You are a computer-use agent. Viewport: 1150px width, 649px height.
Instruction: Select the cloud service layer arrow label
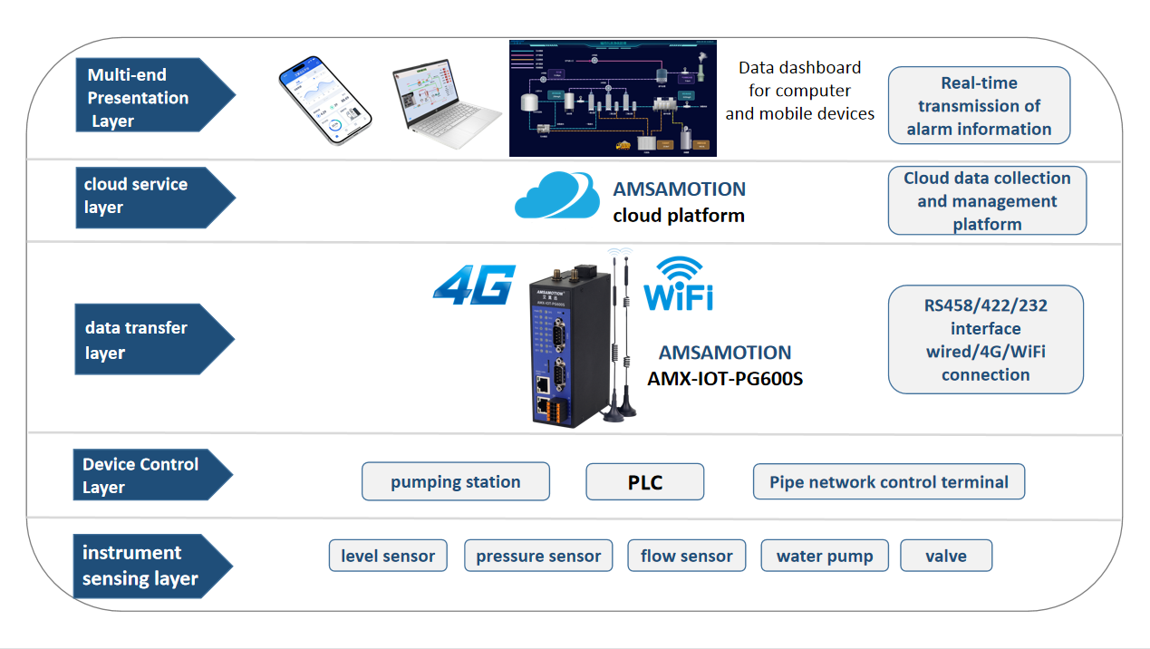tap(154, 197)
